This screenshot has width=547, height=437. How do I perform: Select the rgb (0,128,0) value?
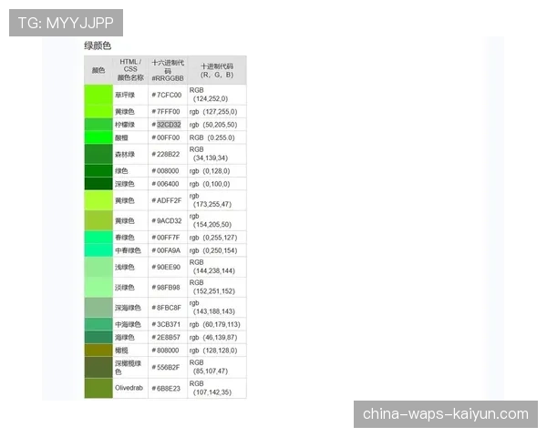tap(210, 171)
